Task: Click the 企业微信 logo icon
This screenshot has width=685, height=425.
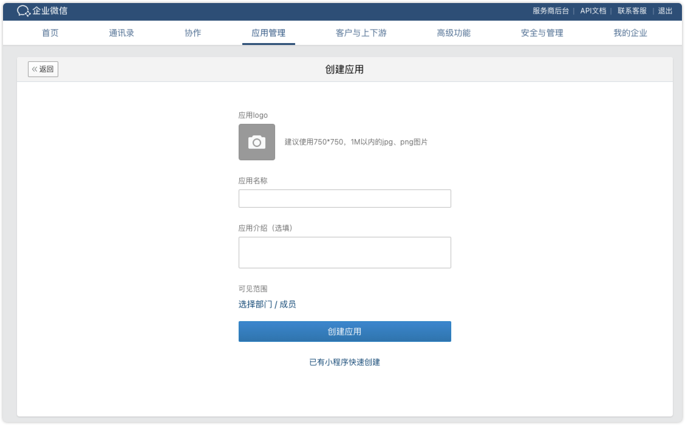Action: pos(23,11)
